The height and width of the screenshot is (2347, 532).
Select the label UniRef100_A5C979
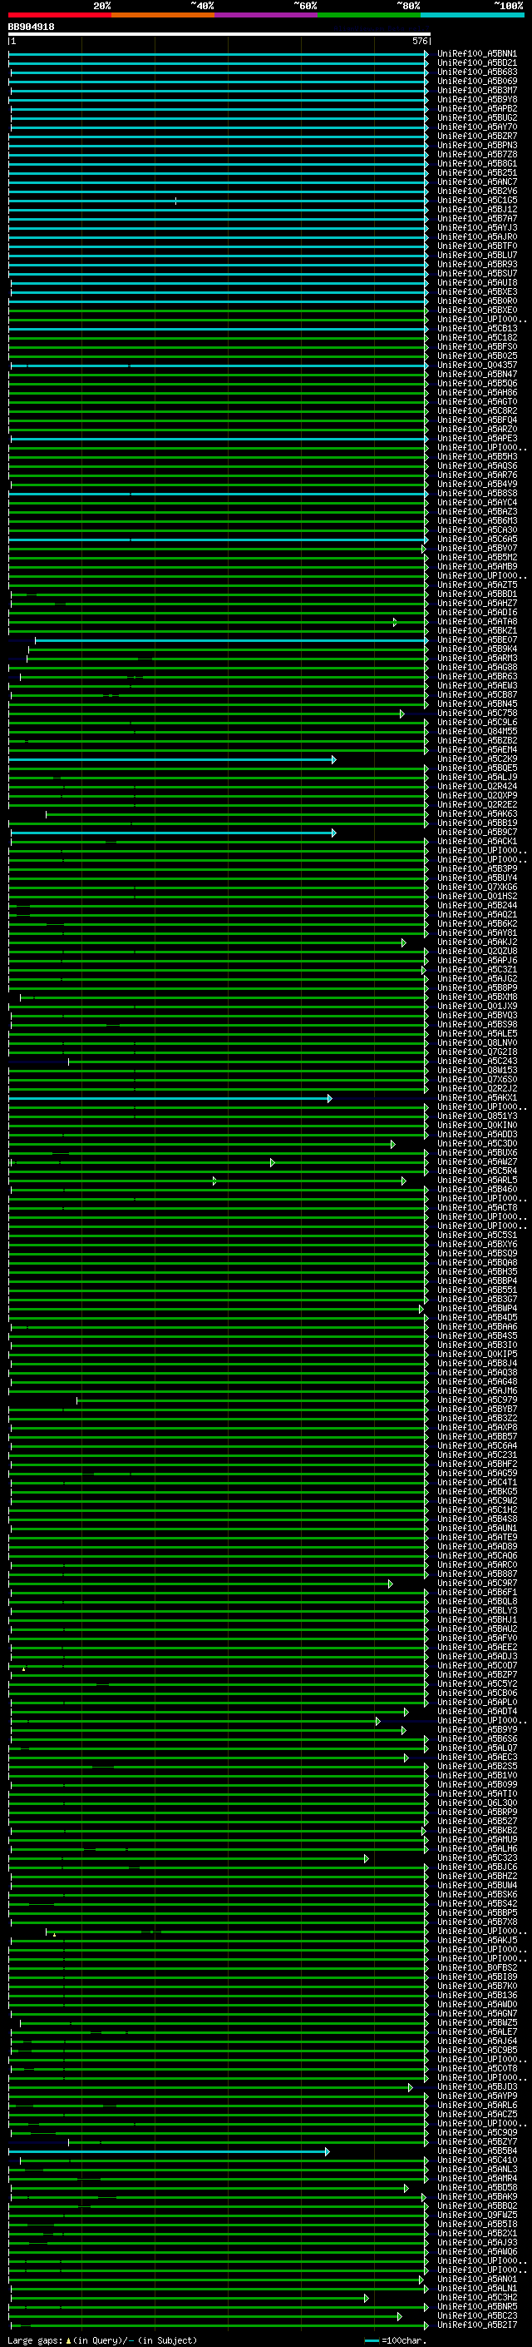pos(477,1400)
